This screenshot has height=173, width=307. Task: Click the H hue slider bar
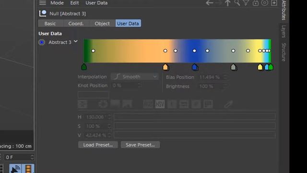(195, 117)
